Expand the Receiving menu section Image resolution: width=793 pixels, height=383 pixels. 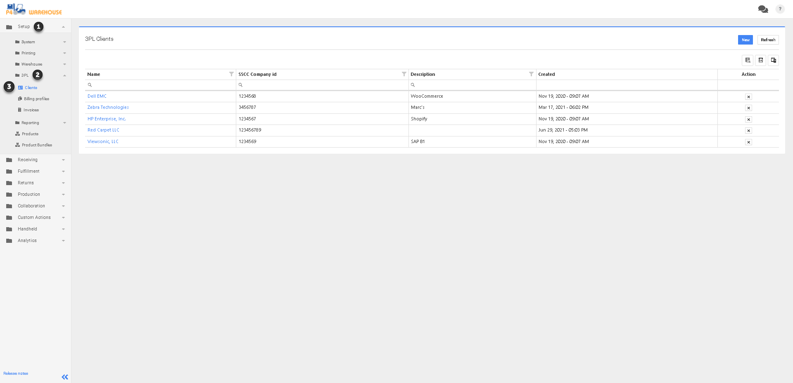[x=28, y=160]
